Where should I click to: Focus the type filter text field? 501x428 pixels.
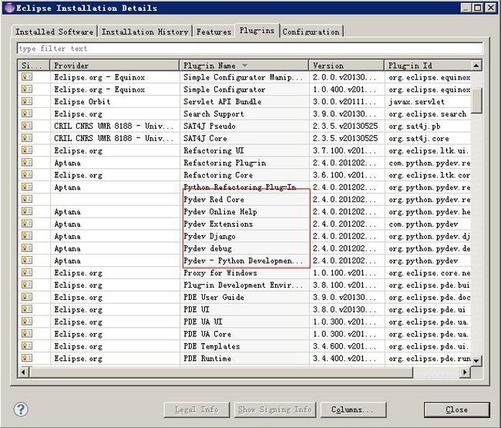tap(250, 49)
